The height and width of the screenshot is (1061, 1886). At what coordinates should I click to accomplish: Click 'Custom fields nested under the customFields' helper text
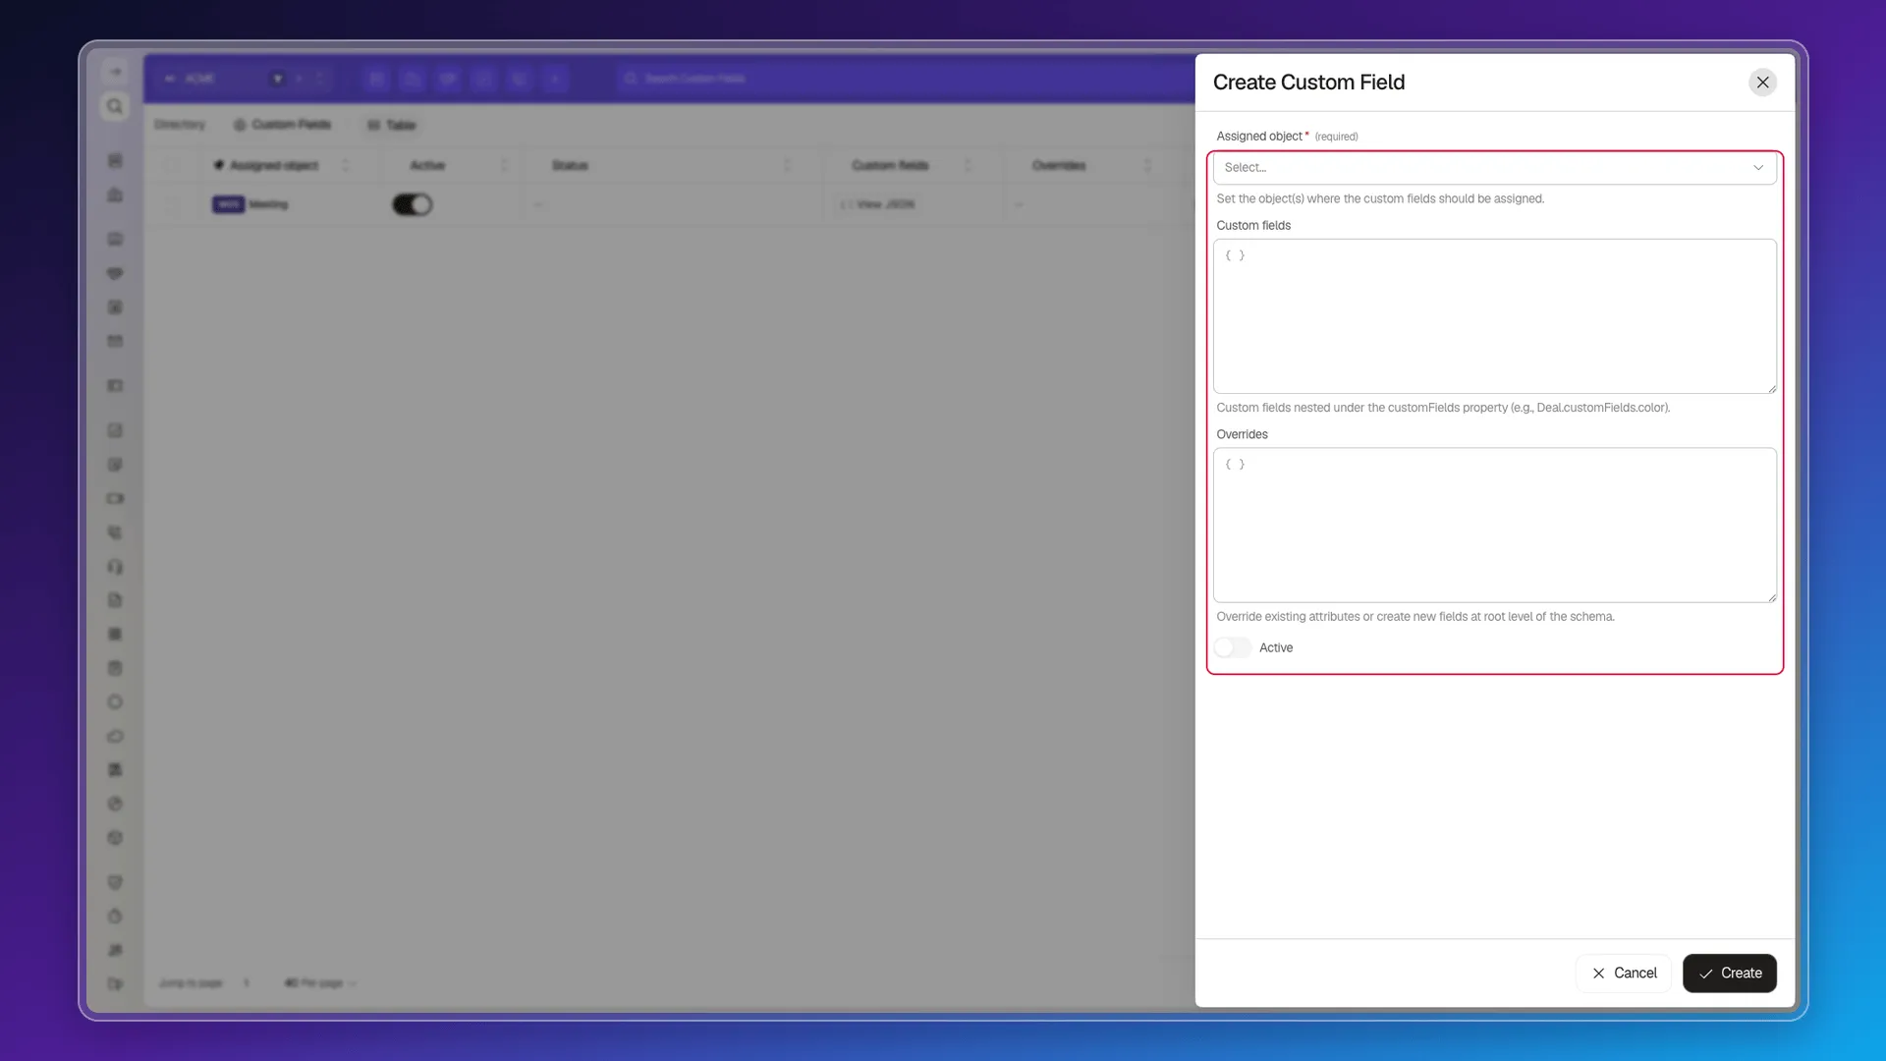click(x=1443, y=408)
